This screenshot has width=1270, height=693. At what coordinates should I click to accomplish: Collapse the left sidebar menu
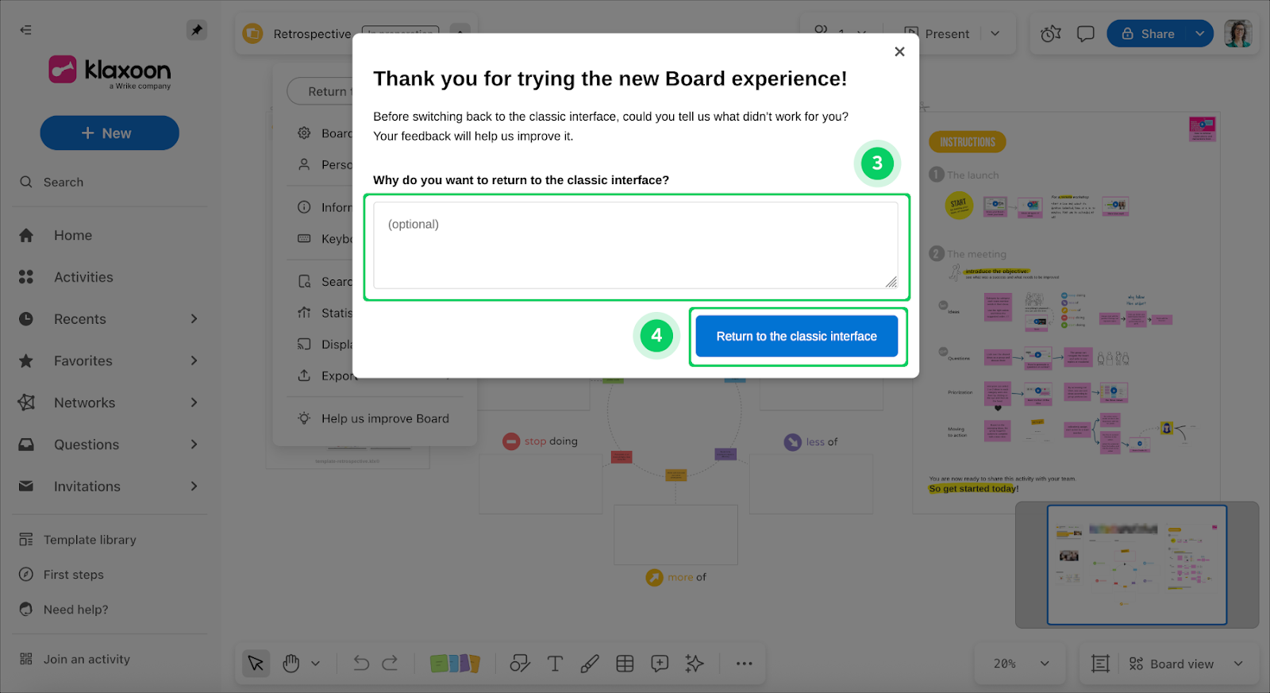click(x=26, y=30)
